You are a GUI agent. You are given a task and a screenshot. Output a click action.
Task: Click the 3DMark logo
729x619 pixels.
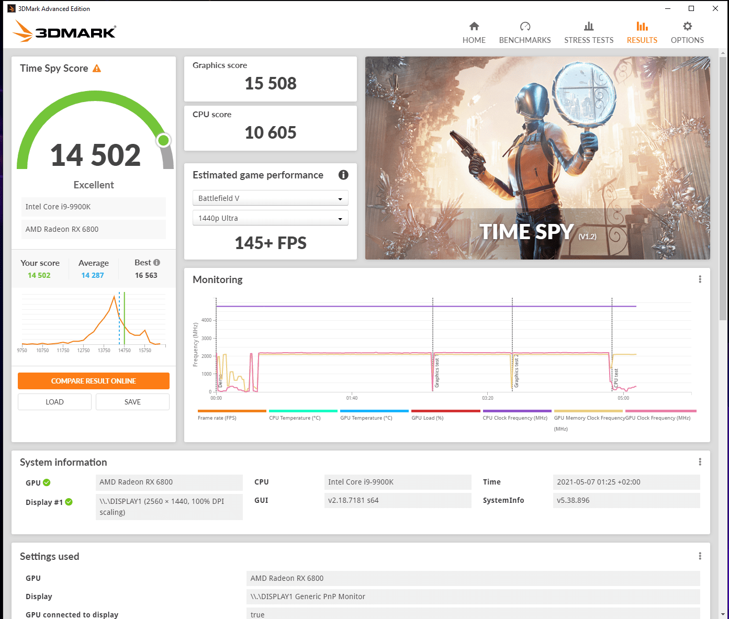tap(64, 31)
